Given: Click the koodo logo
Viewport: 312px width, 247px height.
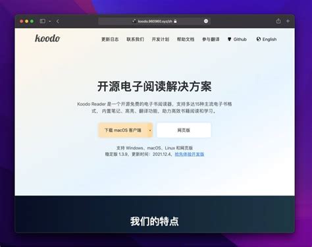Looking at the screenshot, I should point(47,38).
